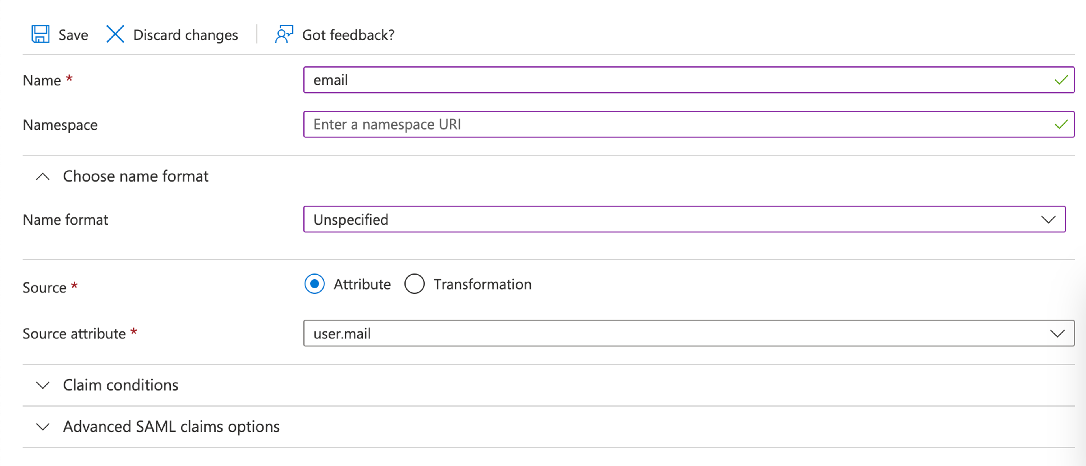
Task: Open the Source attribute dropdown
Action: (675, 334)
